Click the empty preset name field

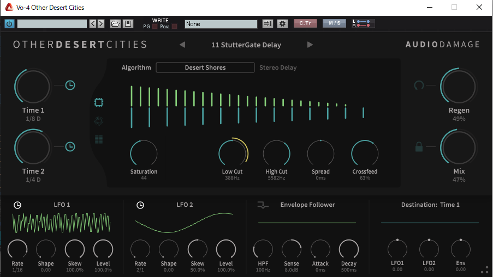[x=52, y=23]
